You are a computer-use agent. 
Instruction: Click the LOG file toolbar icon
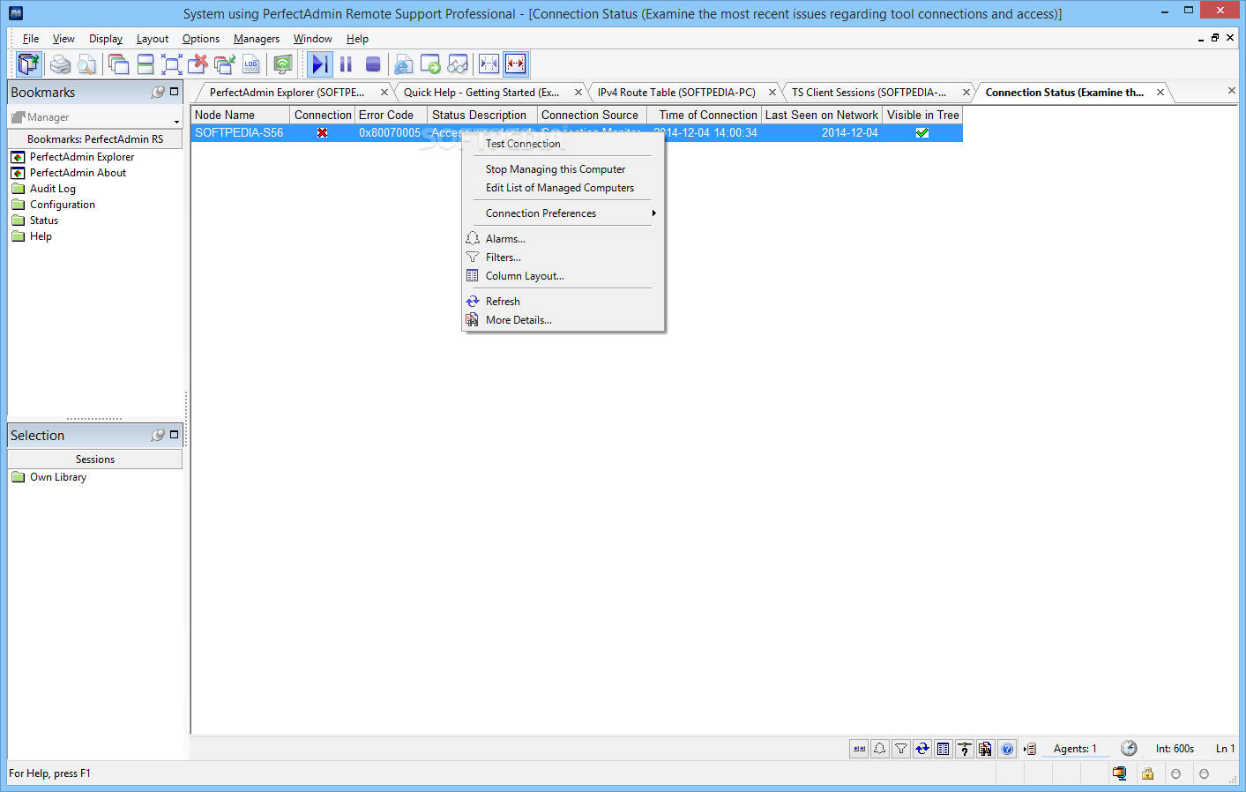(251, 64)
